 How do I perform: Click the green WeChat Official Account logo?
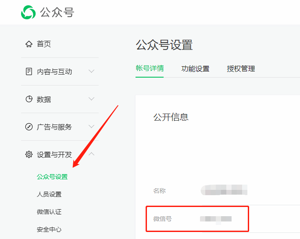pos(29,12)
